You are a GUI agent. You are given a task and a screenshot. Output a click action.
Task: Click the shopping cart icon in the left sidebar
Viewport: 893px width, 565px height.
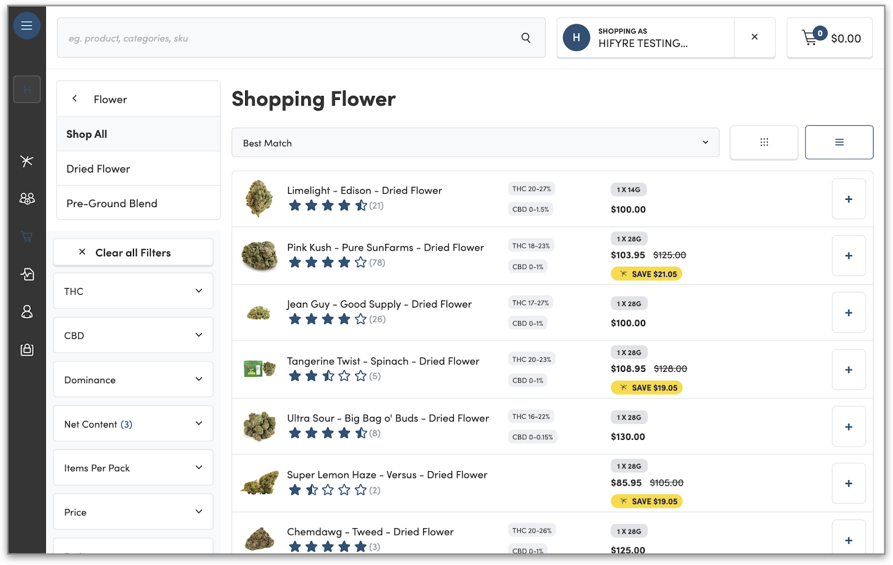click(26, 237)
